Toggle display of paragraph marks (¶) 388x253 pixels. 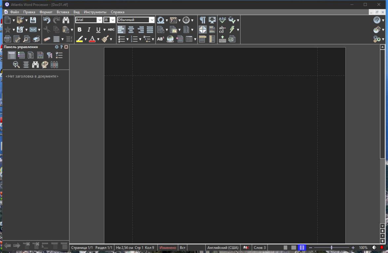[202, 20]
